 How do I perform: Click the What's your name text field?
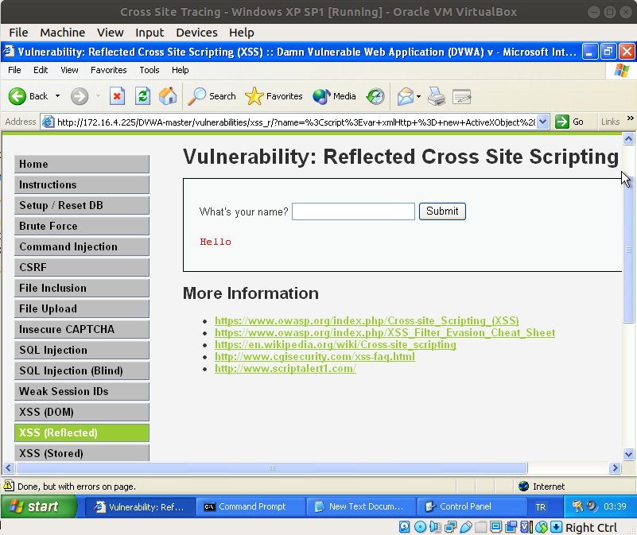click(x=353, y=211)
